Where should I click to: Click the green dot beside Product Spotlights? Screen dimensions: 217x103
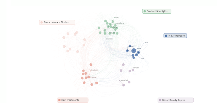pos(145,11)
